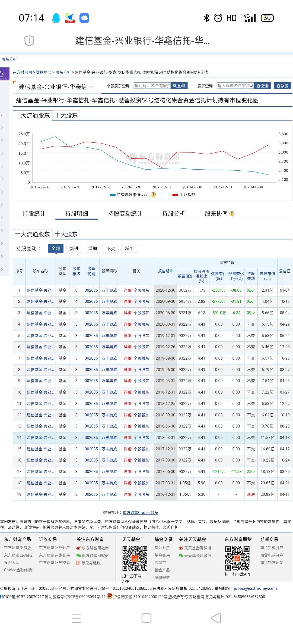Select 不变 holding change filter

pos(111,248)
